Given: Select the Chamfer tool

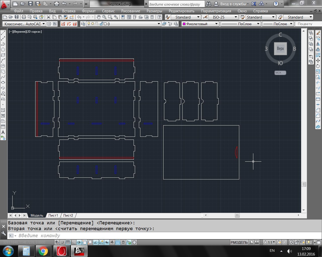Looking at the screenshot, I should [318, 110].
